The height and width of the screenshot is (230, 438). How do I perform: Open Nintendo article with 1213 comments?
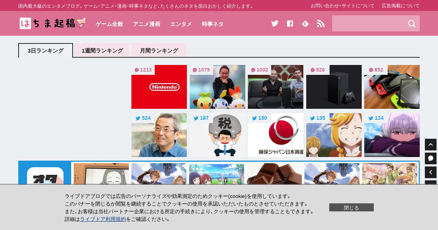pos(159,87)
